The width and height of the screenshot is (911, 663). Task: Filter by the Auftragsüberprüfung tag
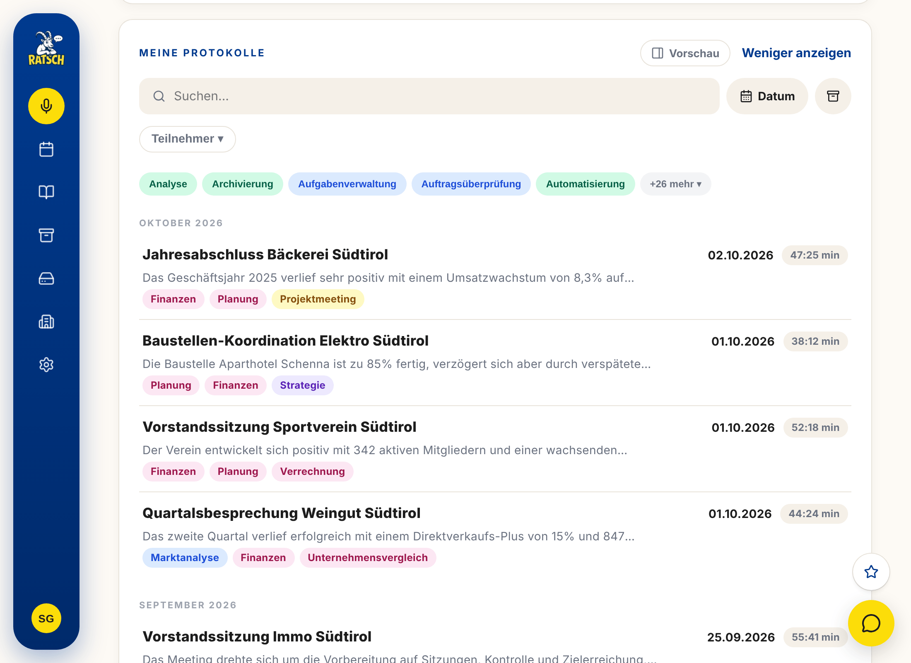471,184
